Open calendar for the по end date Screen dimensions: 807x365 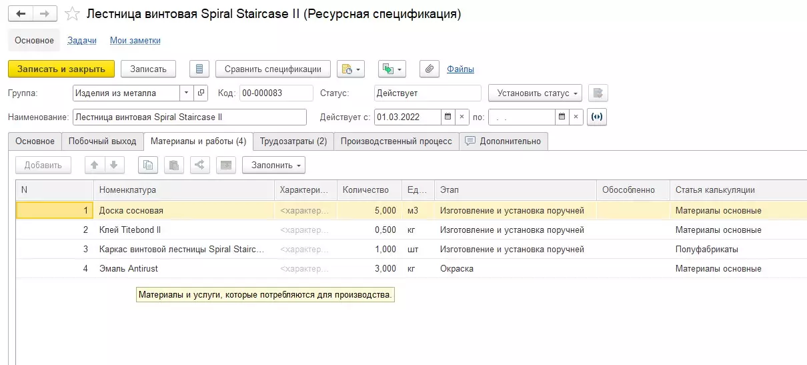coord(562,117)
